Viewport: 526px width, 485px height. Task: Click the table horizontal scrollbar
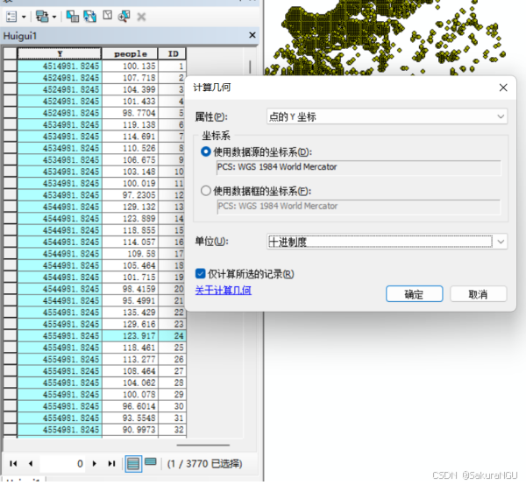tap(203, 445)
